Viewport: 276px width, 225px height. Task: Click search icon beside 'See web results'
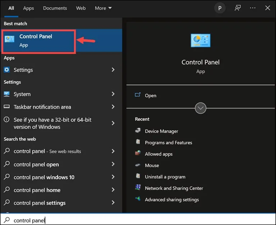click(7, 151)
